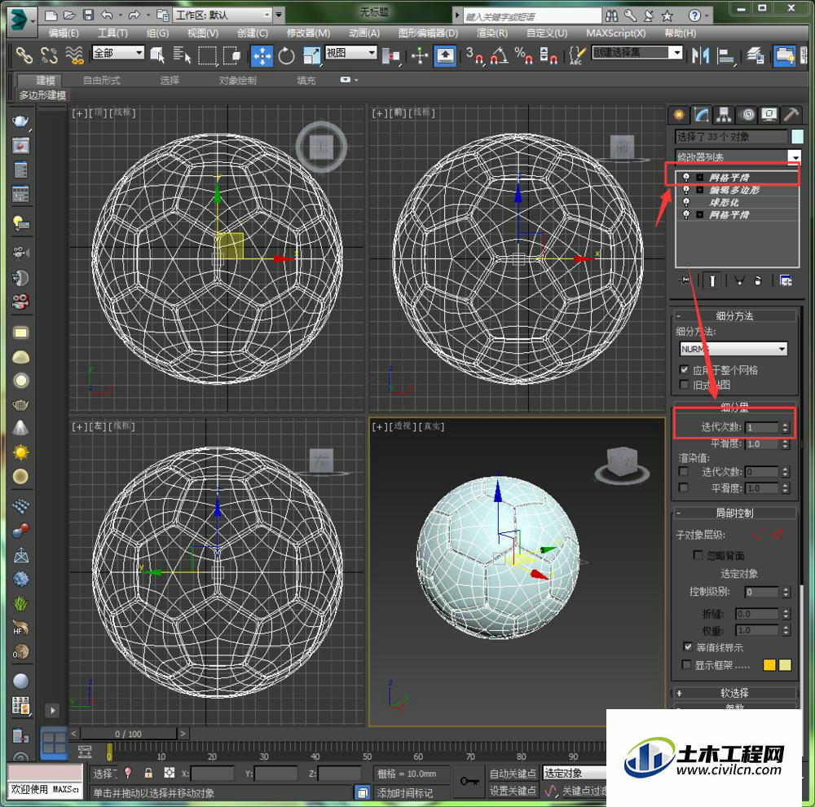The height and width of the screenshot is (807, 815).
Task: Open the 编辑(E) menu
Action: (64, 33)
